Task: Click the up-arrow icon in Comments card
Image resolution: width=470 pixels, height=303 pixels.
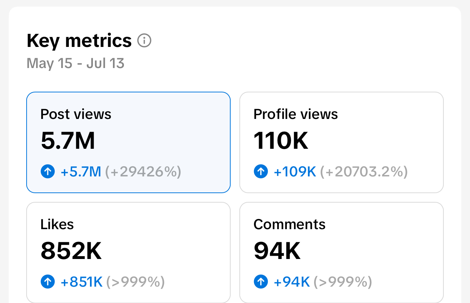Action: [261, 281]
